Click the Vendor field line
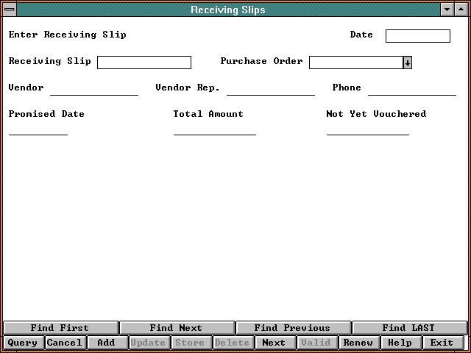471x353 pixels. [93, 89]
